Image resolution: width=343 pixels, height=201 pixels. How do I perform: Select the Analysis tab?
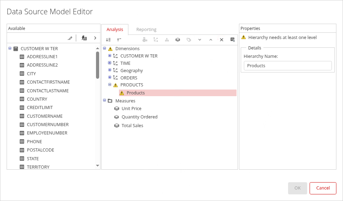(x=115, y=30)
